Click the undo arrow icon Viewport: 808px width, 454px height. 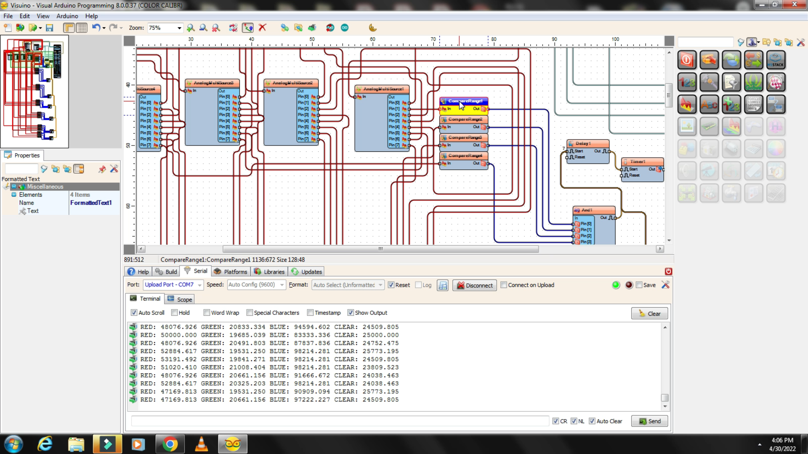click(x=96, y=28)
